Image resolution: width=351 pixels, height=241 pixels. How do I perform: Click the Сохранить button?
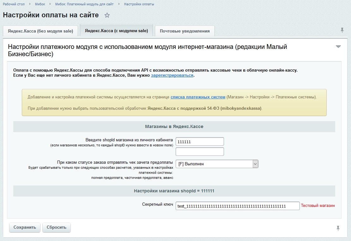tap(24, 227)
